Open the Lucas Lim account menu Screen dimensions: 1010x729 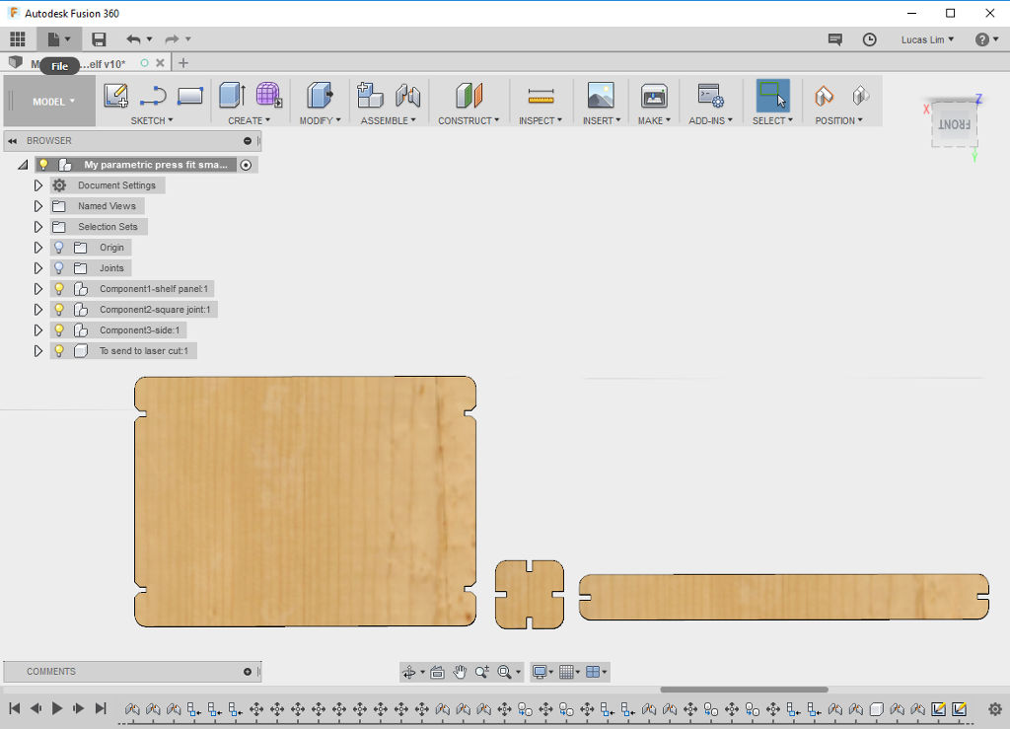pos(927,39)
